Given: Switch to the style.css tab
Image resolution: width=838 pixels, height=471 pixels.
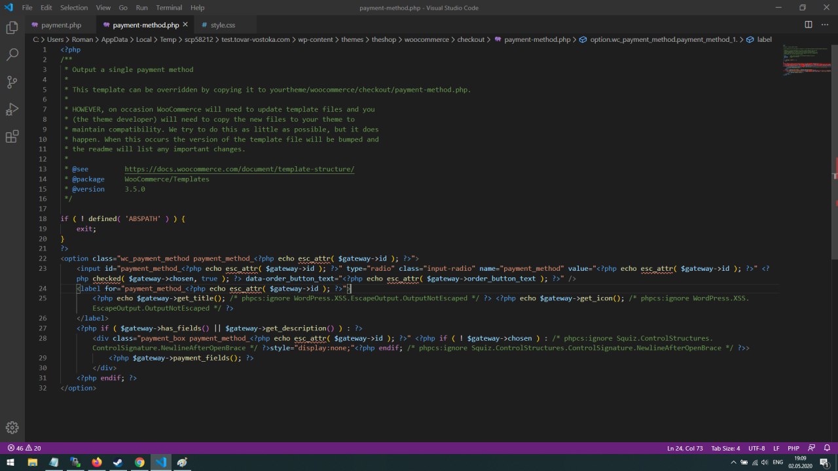Looking at the screenshot, I should pos(223,25).
